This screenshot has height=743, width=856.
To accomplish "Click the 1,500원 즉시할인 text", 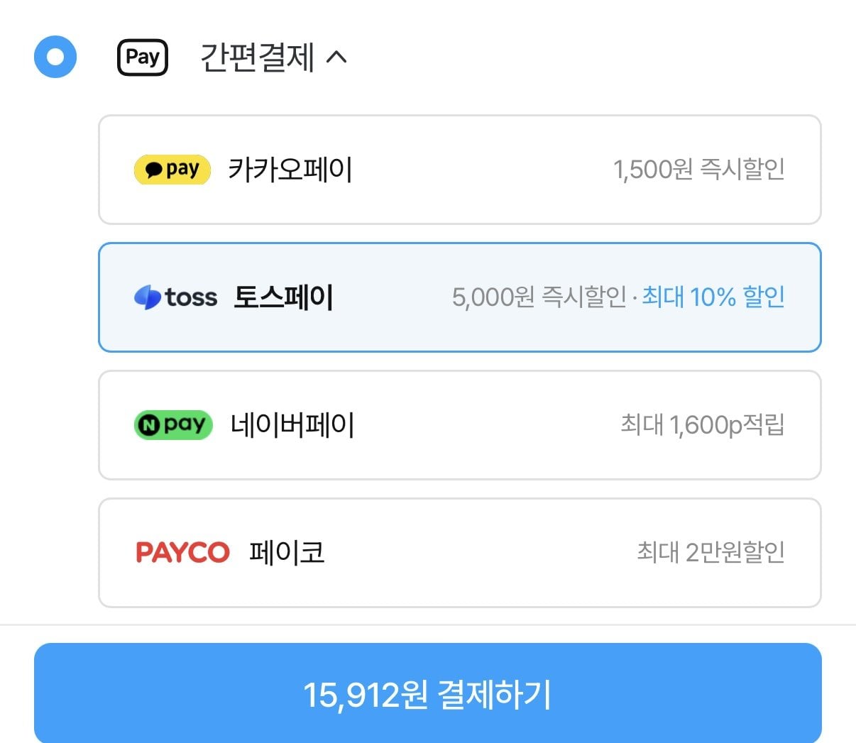I will click(x=699, y=170).
